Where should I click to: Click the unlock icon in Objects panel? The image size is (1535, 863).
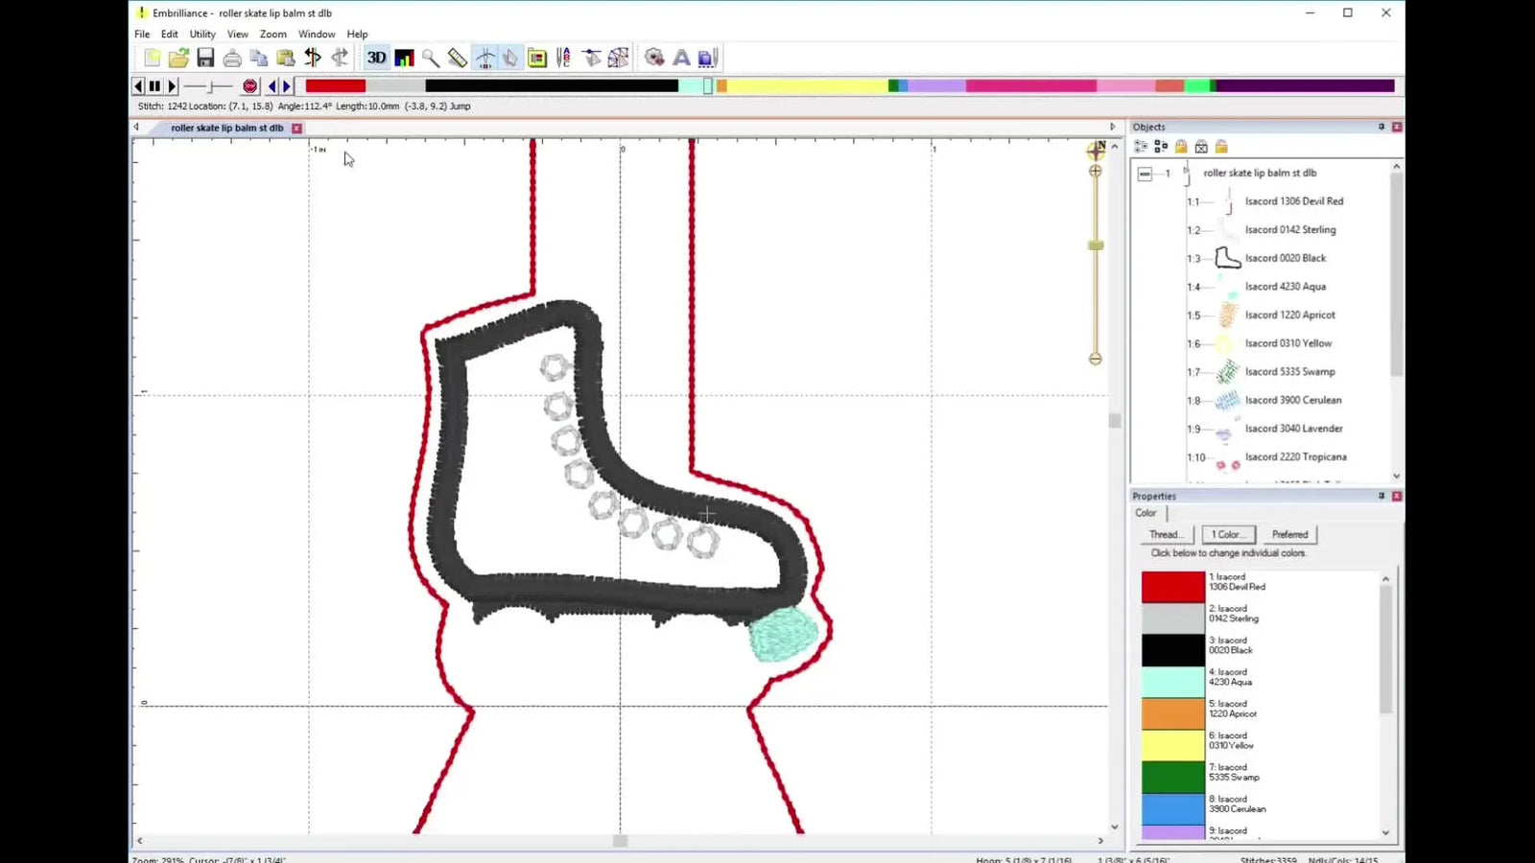coord(1221,147)
